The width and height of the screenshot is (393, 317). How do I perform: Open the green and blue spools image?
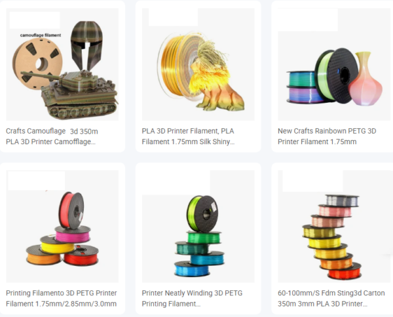click(198, 226)
